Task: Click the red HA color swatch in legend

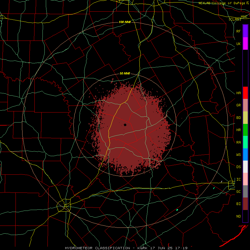Action: (x=245, y=93)
